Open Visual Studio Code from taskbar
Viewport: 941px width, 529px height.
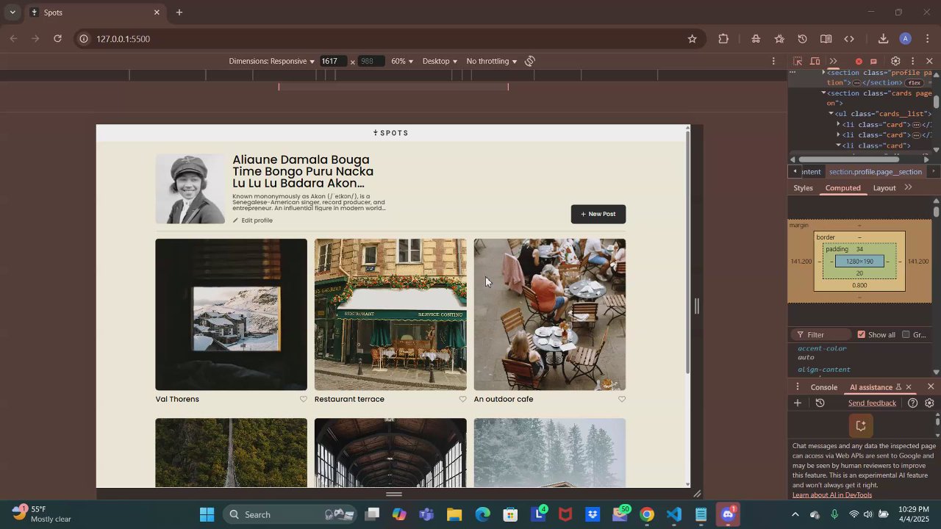673,514
